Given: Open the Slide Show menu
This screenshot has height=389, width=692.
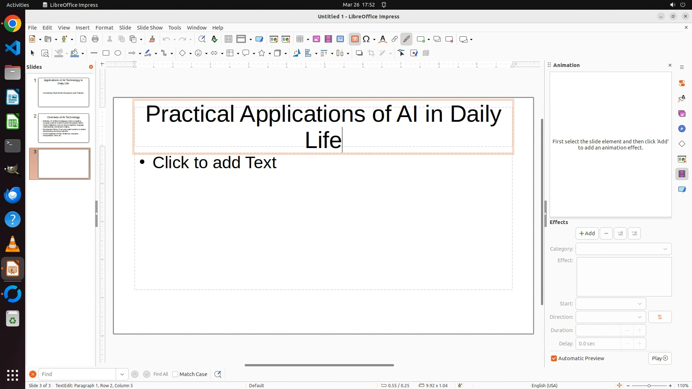Looking at the screenshot, I should click(150, 28).
